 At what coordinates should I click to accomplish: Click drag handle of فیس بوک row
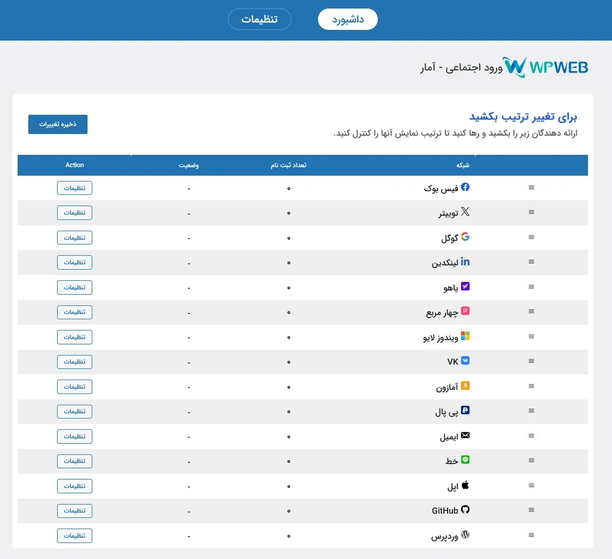coord(531,187)
